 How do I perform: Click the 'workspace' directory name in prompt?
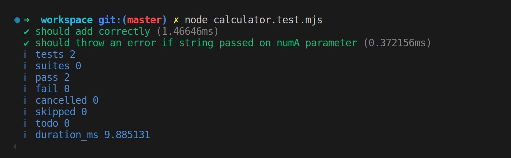tap(67, 20)
